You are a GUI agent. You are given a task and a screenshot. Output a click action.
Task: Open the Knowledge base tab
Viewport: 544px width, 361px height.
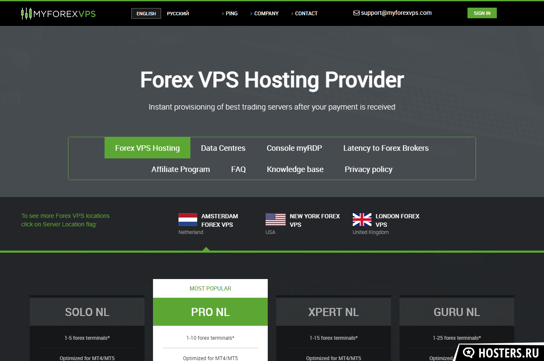click(x=295, y=169)
